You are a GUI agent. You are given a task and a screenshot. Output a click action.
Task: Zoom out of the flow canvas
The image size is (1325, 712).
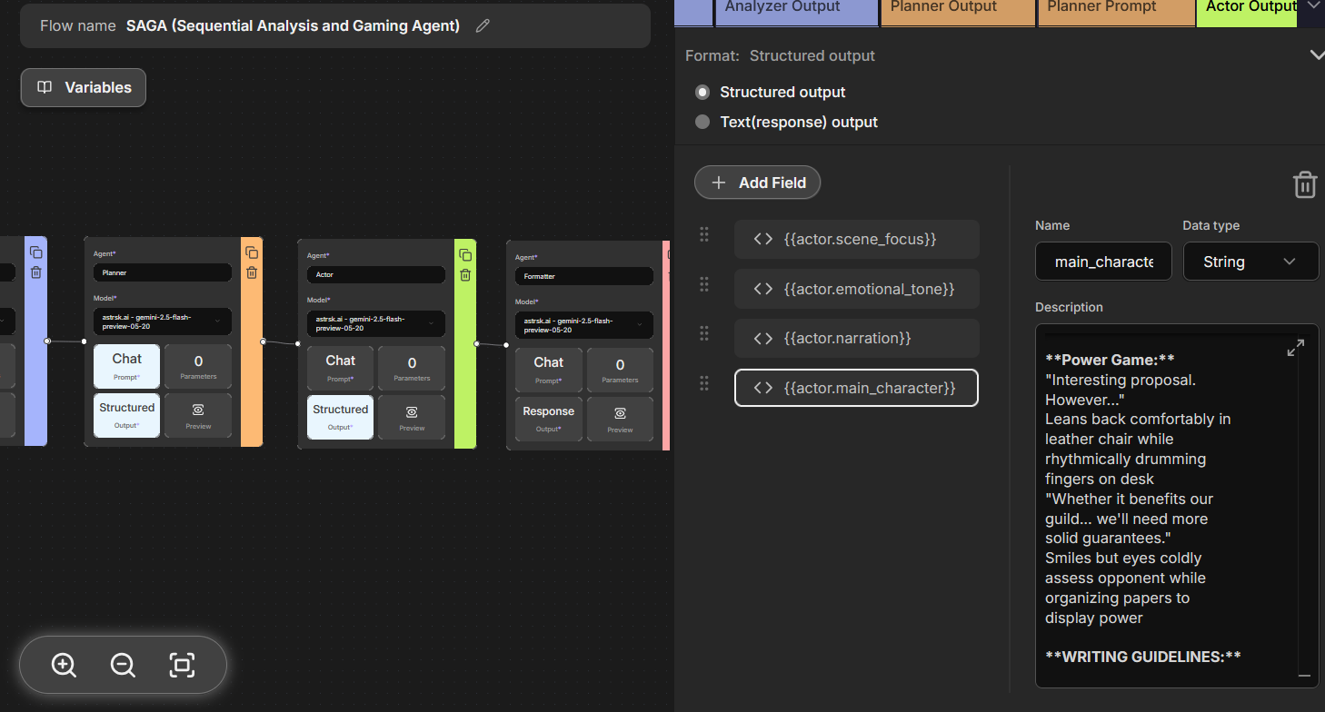pos(123,665)
